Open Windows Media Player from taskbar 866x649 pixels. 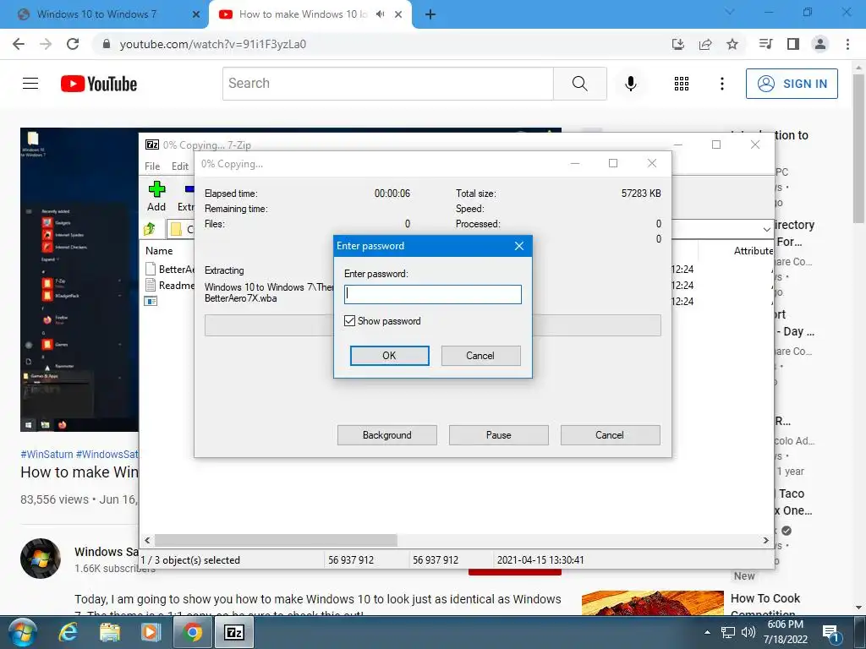151,632
